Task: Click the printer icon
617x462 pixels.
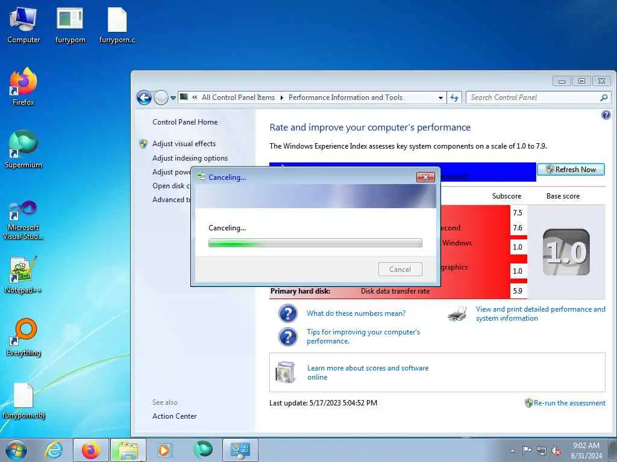Action: pyautogui.click(x=457, y=313)
